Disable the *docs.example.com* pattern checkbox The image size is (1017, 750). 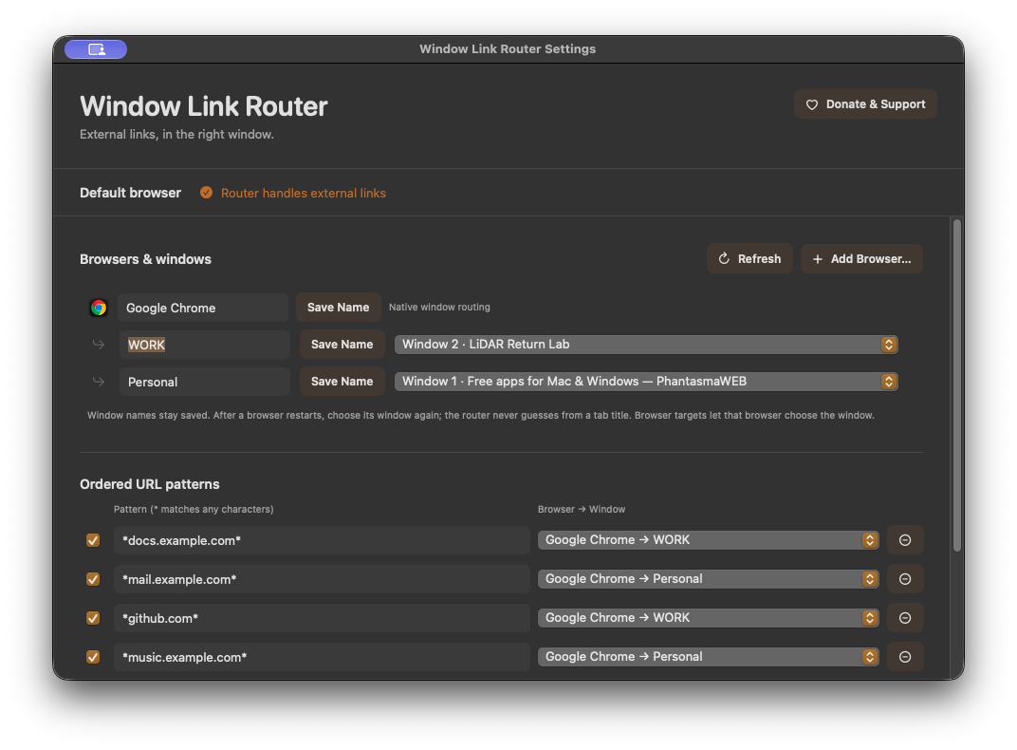point(93,540)
